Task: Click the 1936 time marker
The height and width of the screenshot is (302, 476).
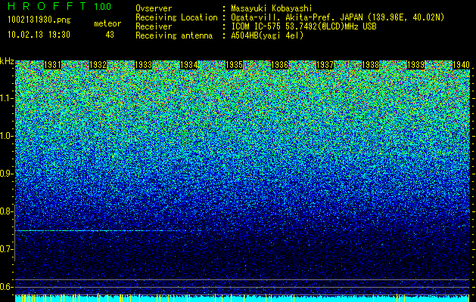Action: click(x=279, y=65)
